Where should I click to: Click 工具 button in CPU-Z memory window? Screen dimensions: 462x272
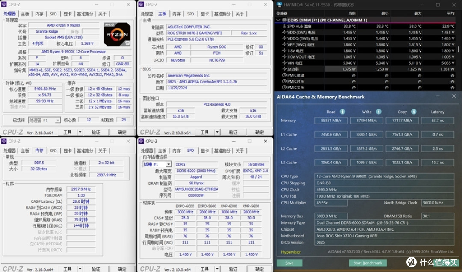point(68,269)
